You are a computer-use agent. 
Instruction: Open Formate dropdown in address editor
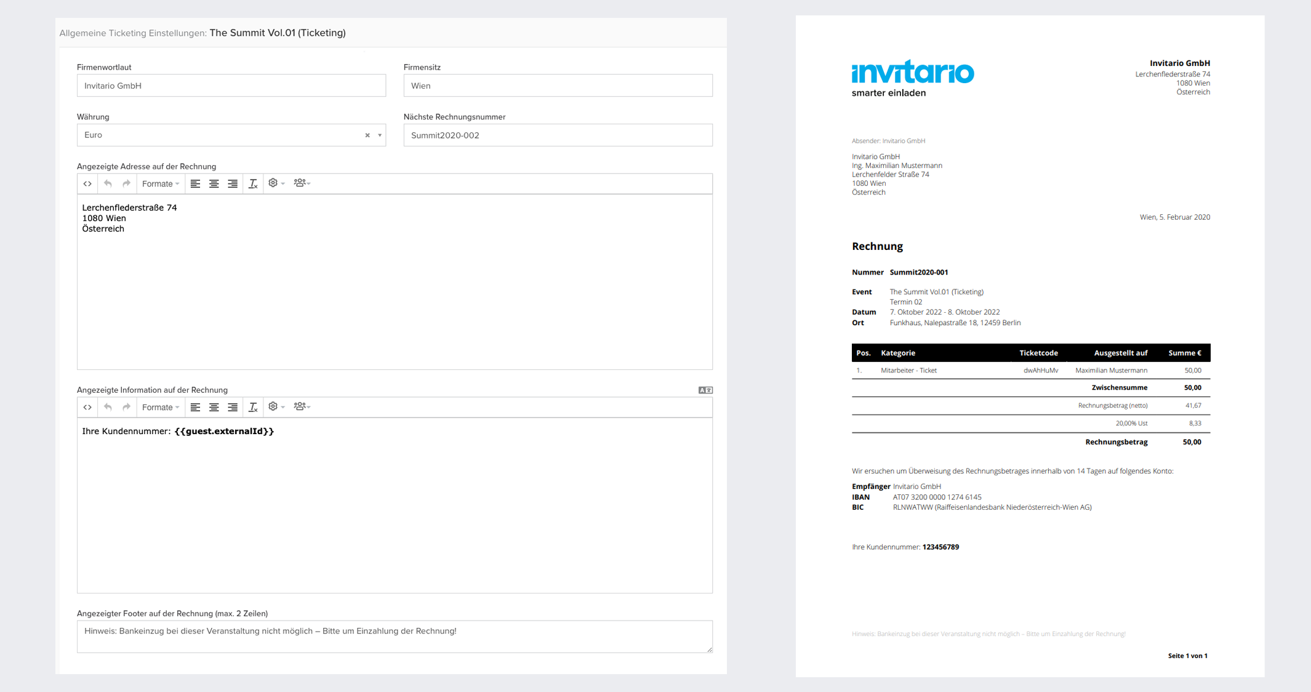tap(160, 183)
